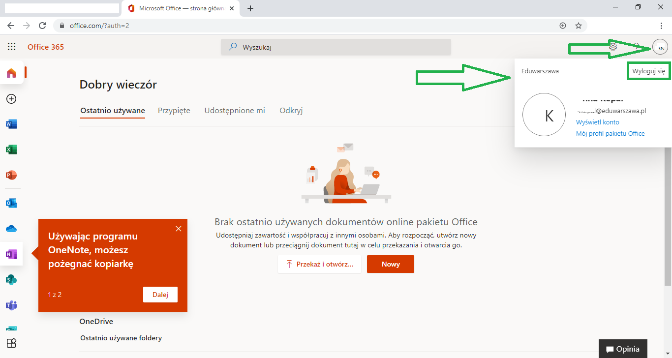Open the Word app from sidebar
The width and height of the screenshot is (672, 358).
pyautogui.click(x=11, y=124)
